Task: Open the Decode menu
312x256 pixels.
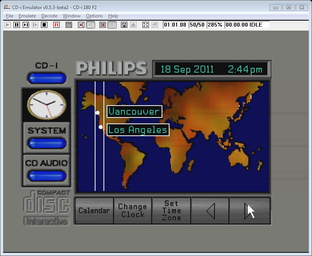Action: [x=49, y=16]
